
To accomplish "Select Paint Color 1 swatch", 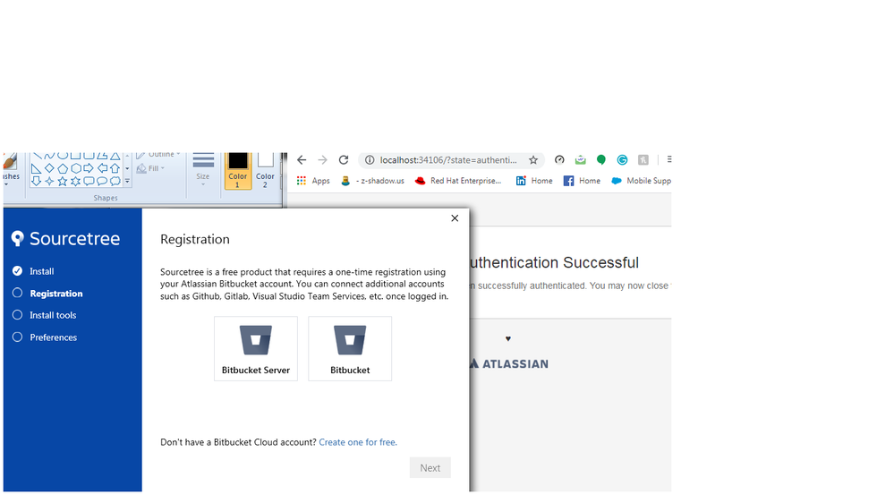I will click(x=238, y=171).
